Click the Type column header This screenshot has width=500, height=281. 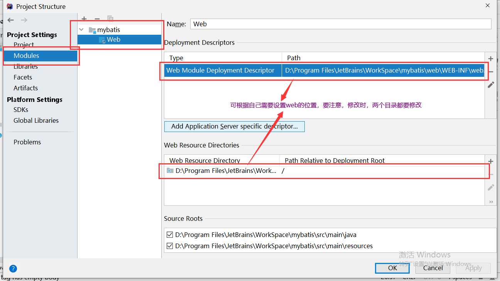click(x=176, y=58)
